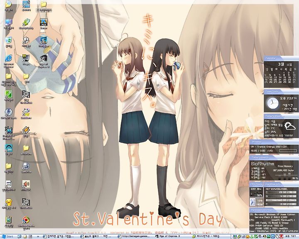Launch the Windows Media shortcut icon
The height and width of the screenshot is (239, 299).
[x=26, y=222]
